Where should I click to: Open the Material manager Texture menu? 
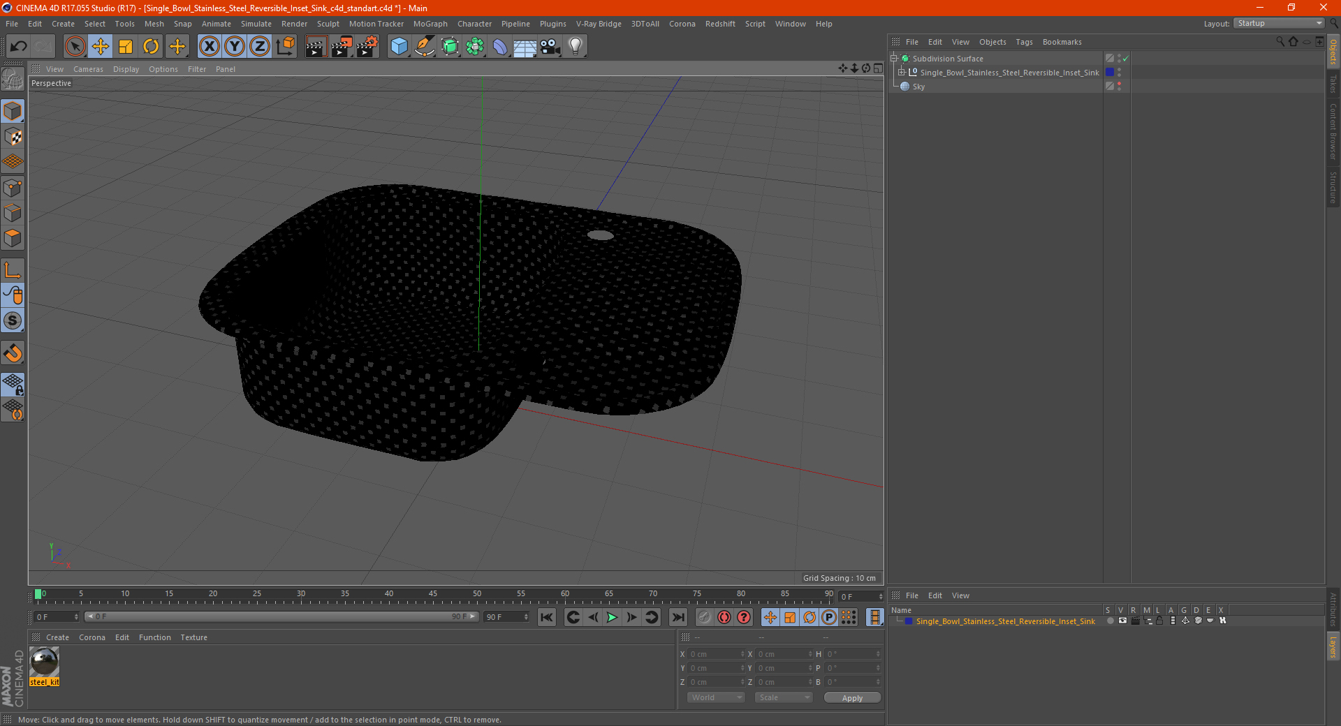(193, 637)
